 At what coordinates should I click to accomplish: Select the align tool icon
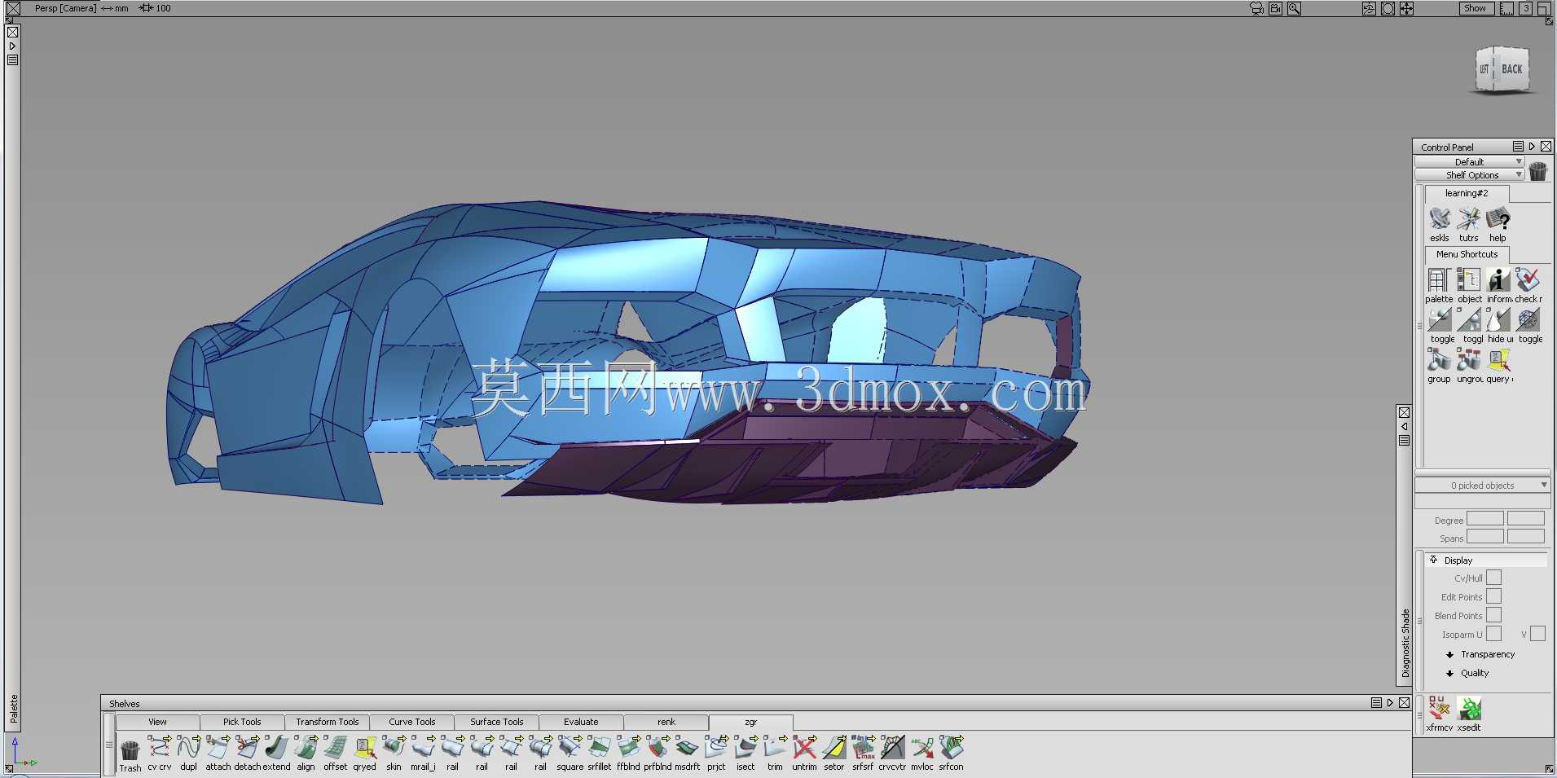306,747
